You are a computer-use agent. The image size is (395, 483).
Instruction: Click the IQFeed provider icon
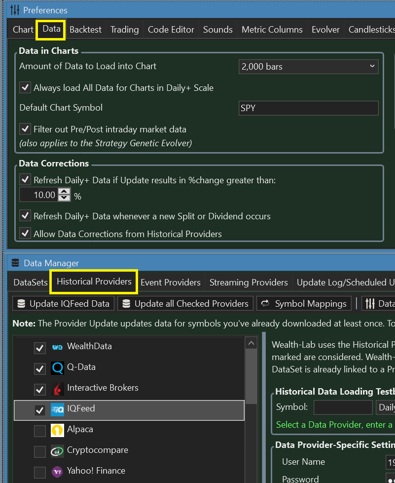[x=57, y=409]
